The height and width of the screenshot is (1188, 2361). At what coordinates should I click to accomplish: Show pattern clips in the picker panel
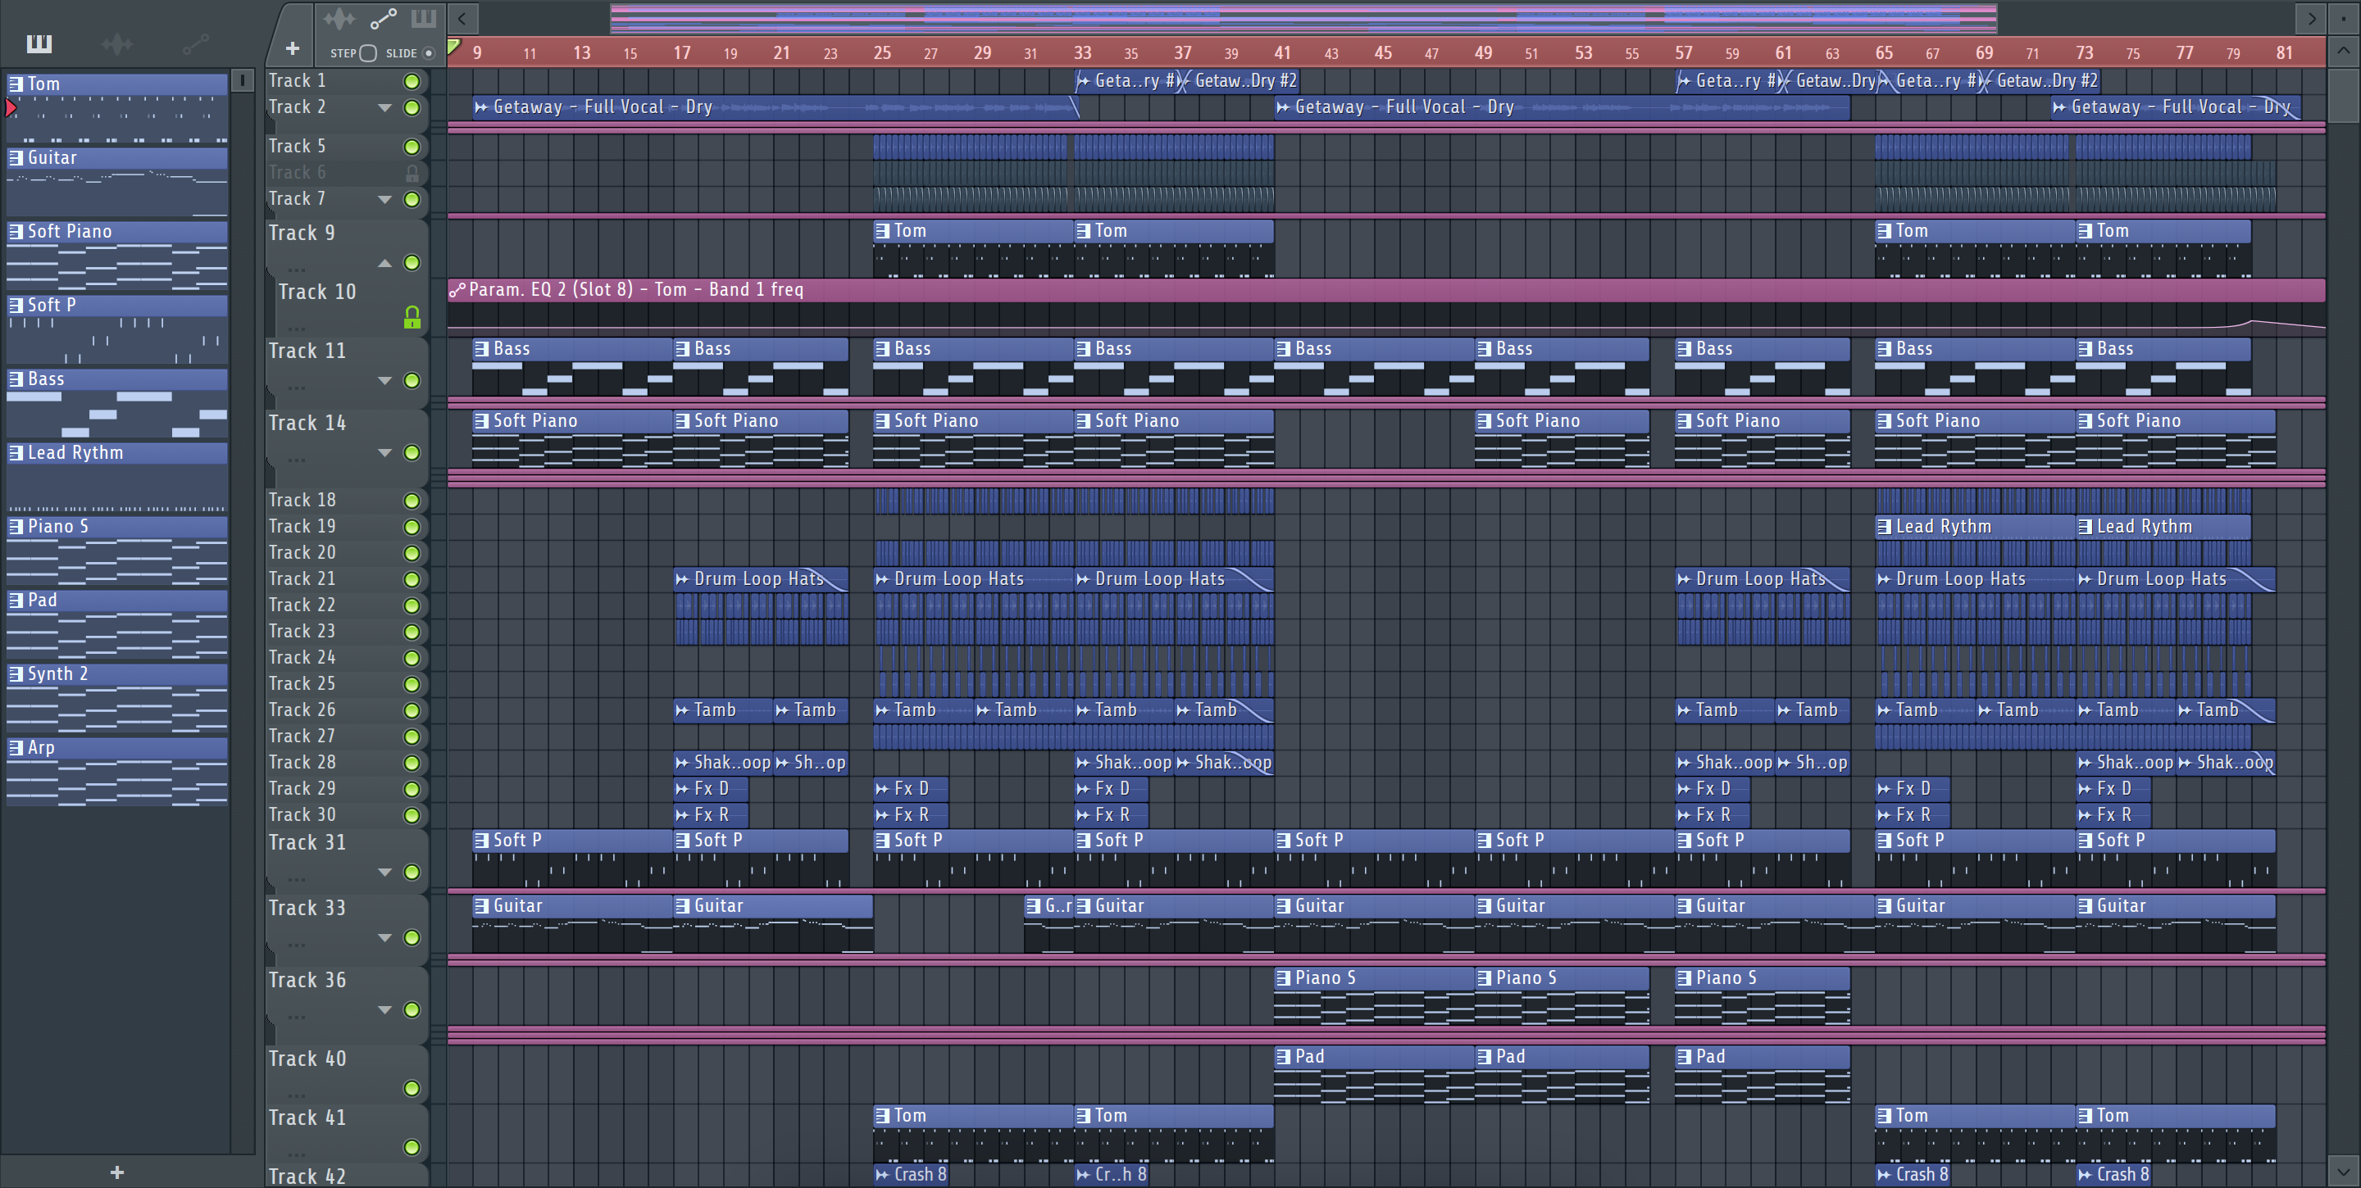pos(39,43)
